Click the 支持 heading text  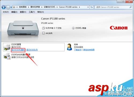(x=76, y=45)
